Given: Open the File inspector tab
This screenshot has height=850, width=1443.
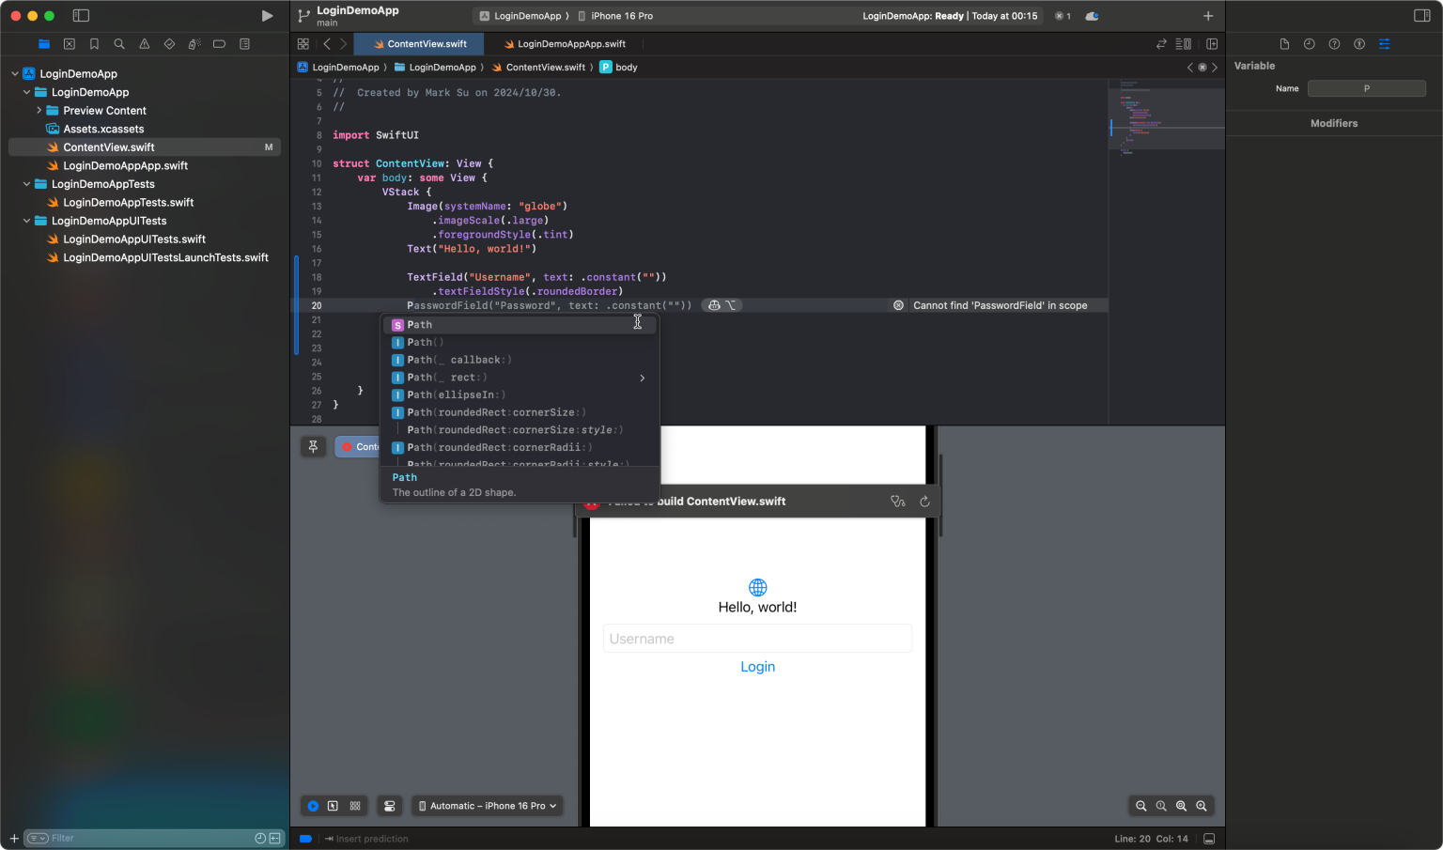Looking at the screenshot, I should pos(1284,44).
